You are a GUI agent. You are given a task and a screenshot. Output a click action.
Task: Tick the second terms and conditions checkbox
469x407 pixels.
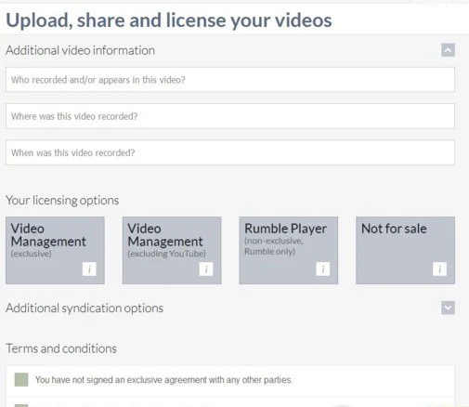[21, 405]
